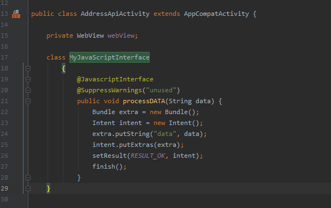Click the WebView type on line 15
The image size is (331, 208).
pyautogui.click(x=90, y=35)
